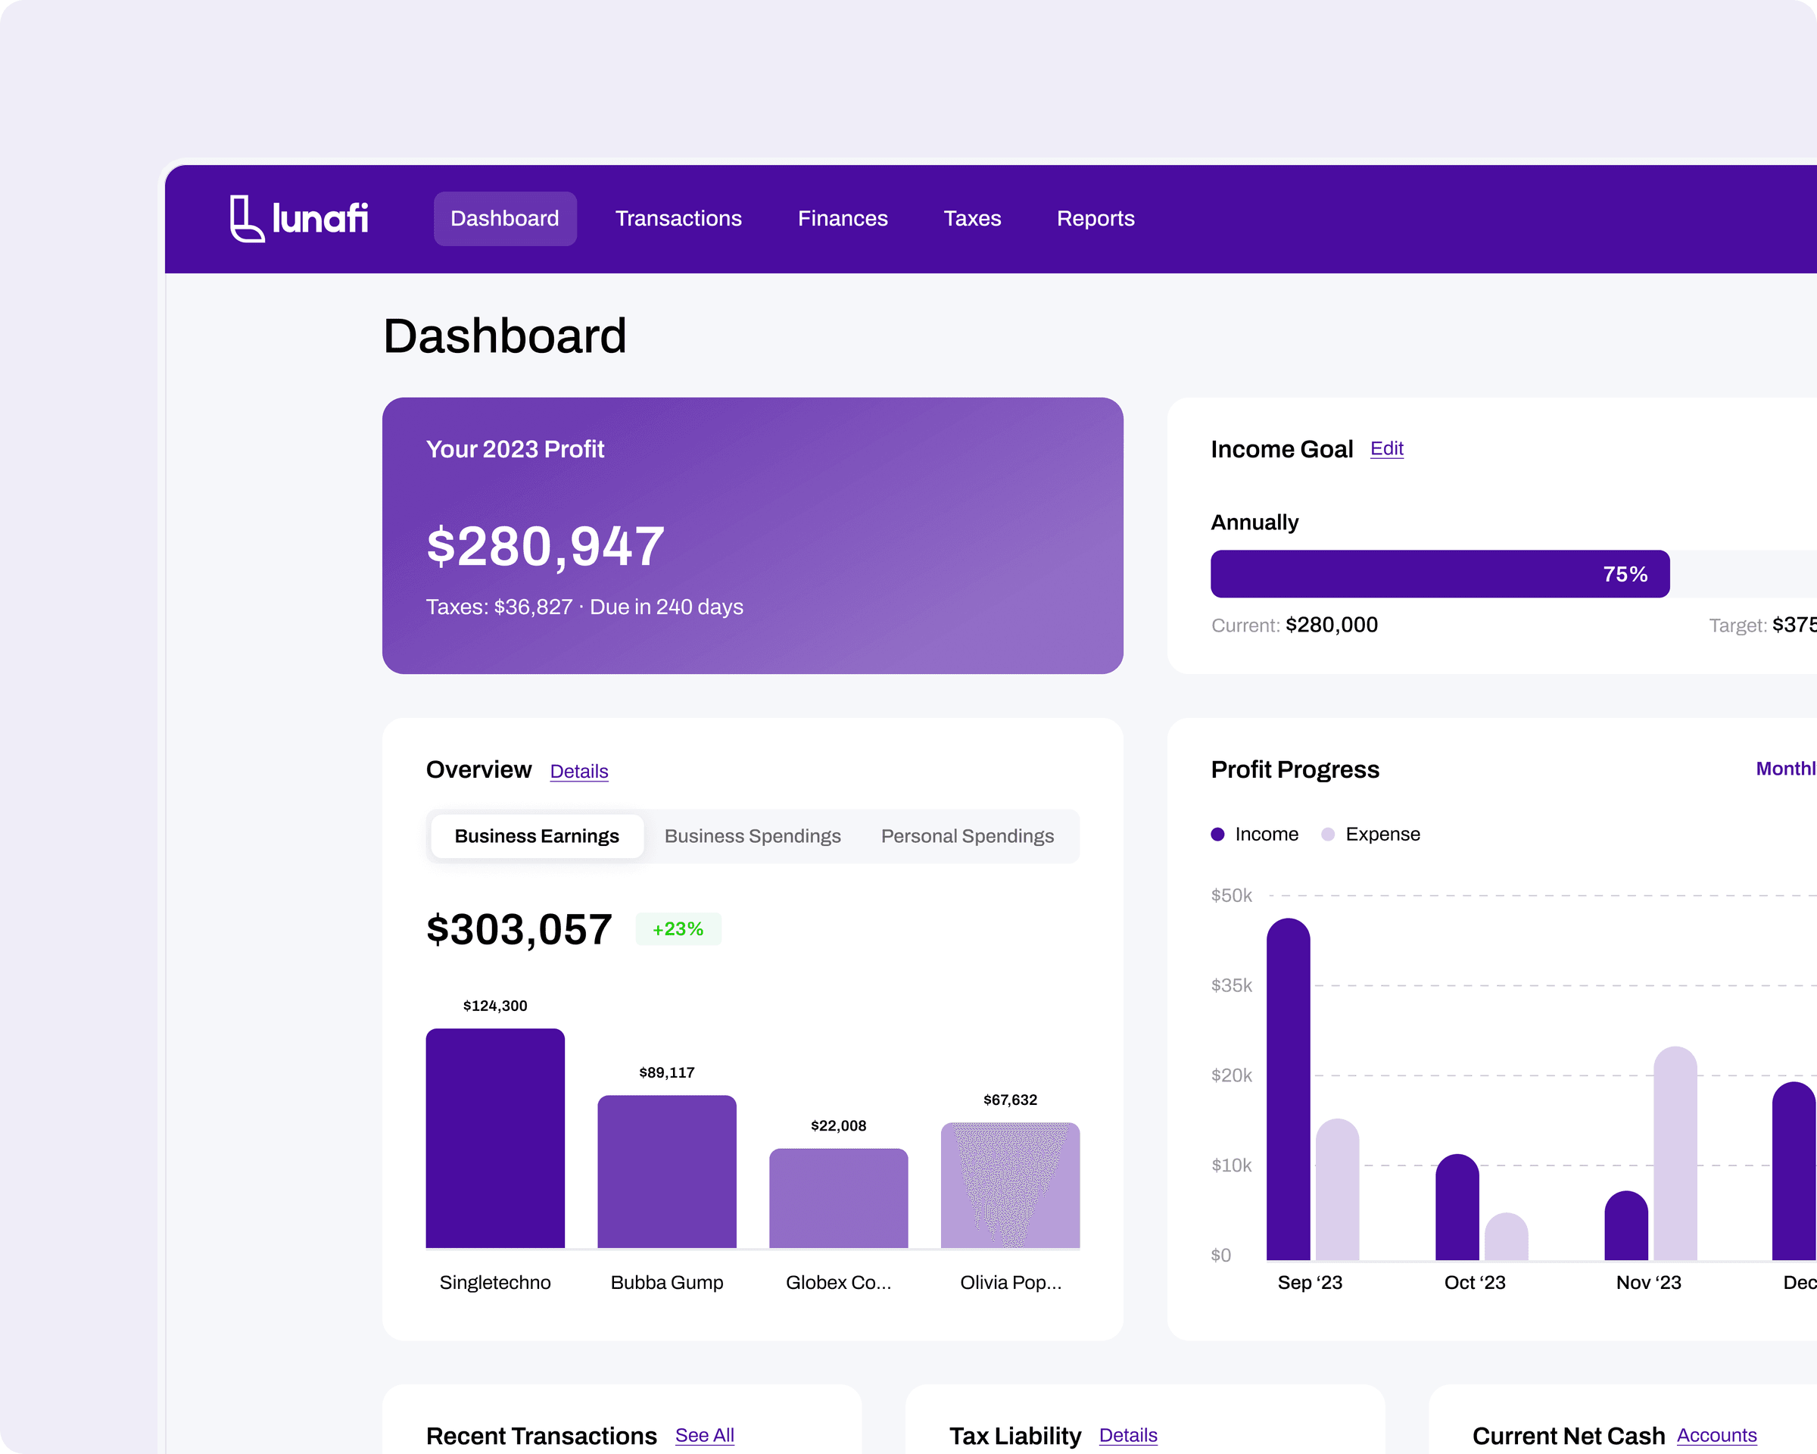Click the 'Taxes: $36,827 · Due in 240 days' text

[585, 607]
